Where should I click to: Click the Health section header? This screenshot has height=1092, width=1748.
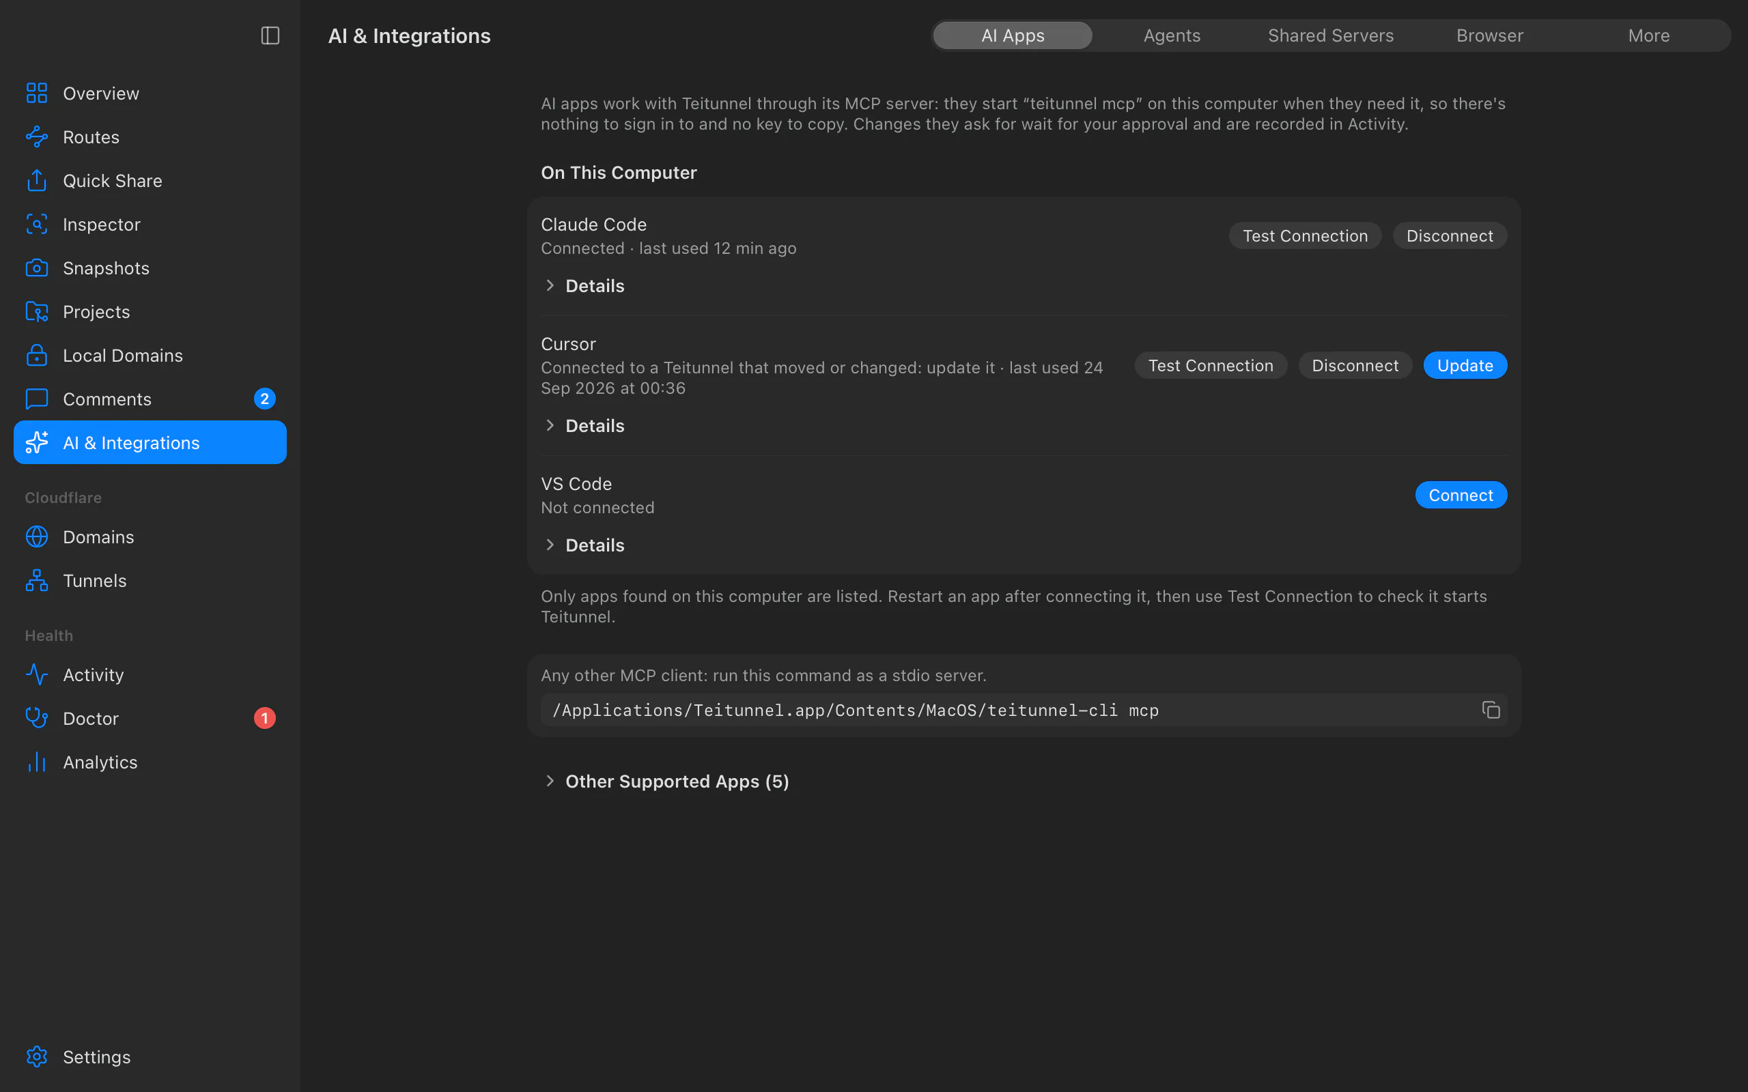49,635
